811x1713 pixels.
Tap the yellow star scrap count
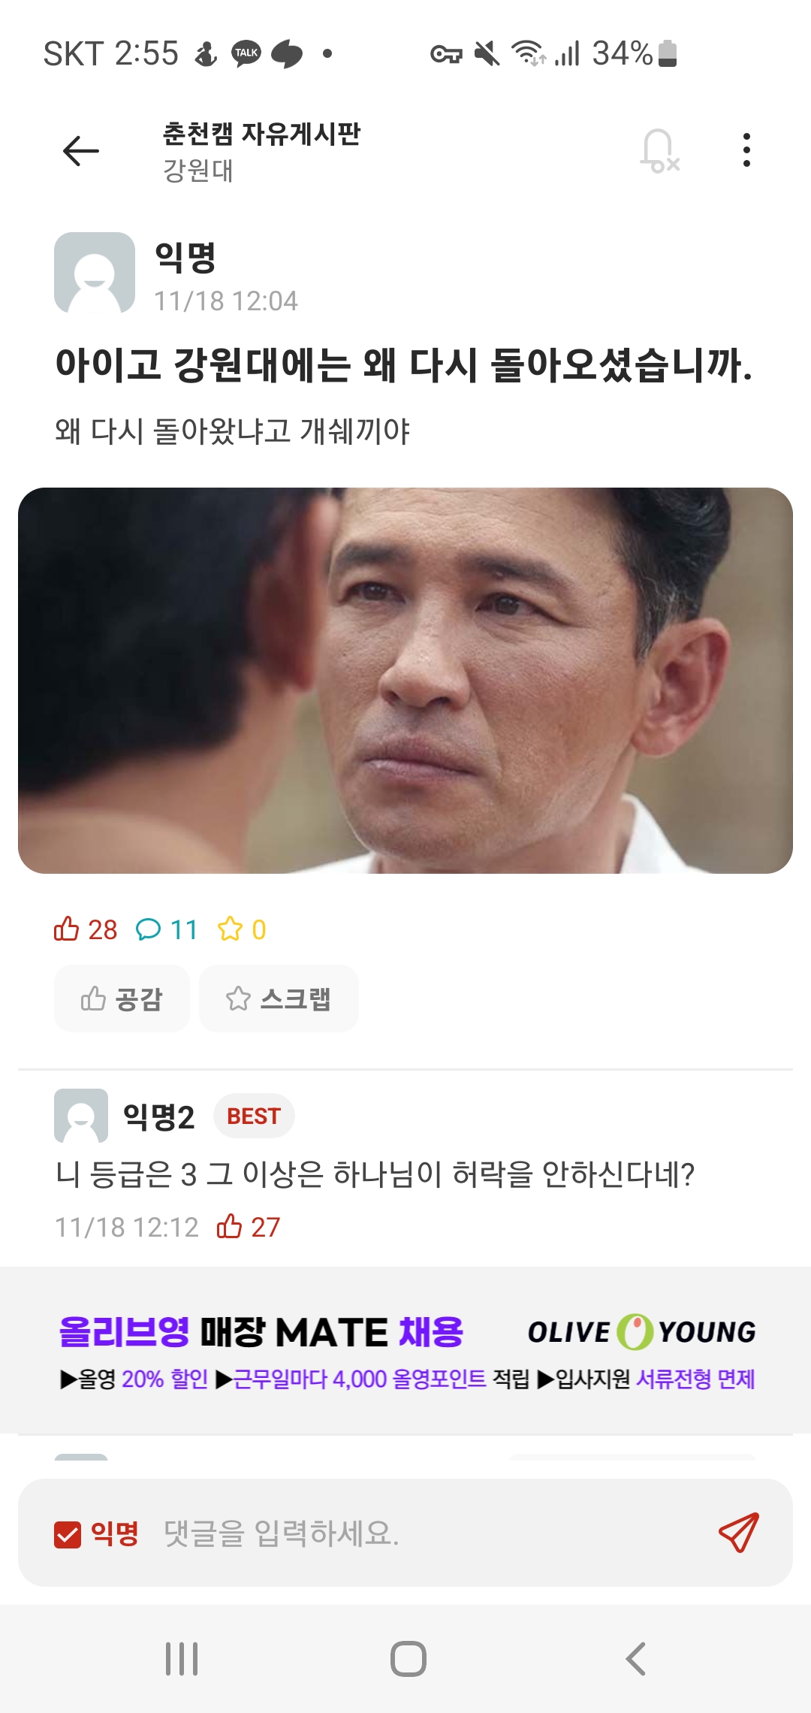pyautogui.click(x=242, y=929)
